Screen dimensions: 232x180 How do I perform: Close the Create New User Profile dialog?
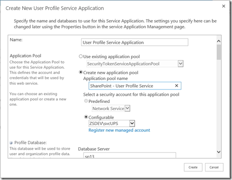click(223, 6)
